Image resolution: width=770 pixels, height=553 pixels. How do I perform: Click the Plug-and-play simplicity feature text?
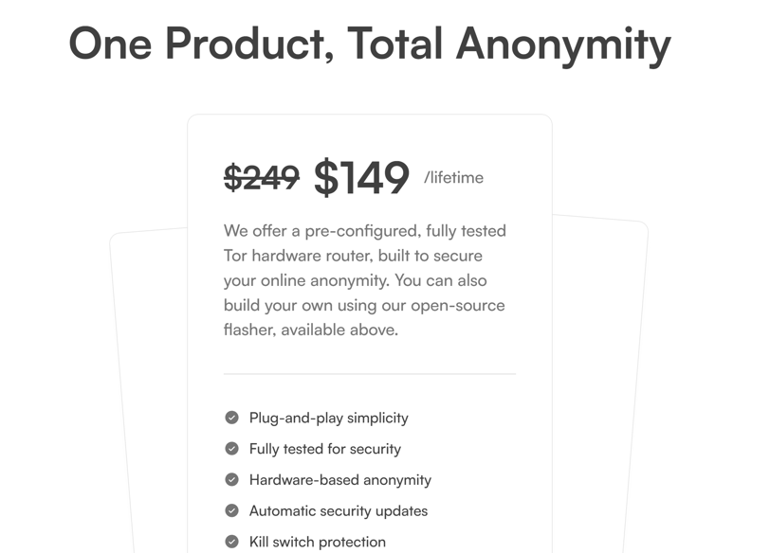click(328, 419)
